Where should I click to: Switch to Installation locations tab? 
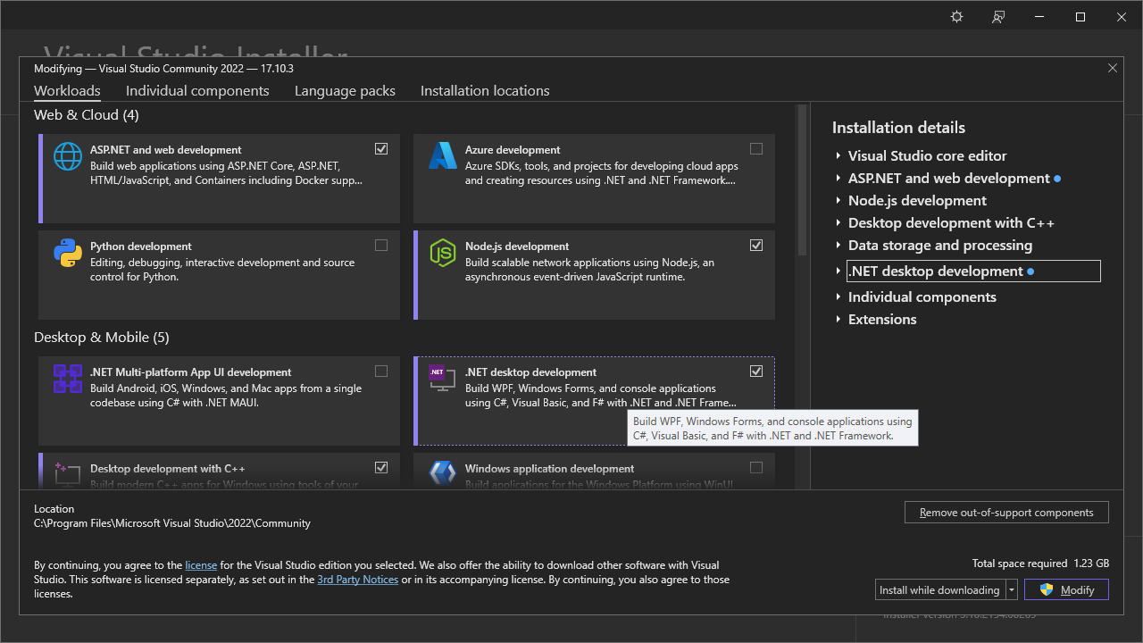(x=485, y=91)
